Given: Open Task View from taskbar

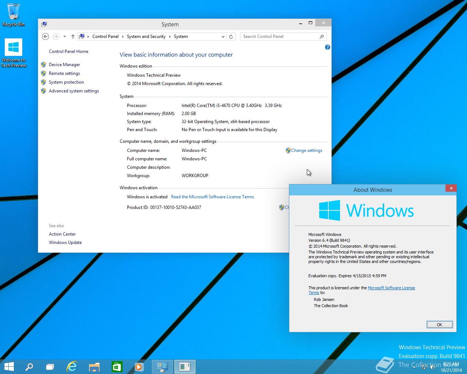Looking at the screenshot, I should pyautogui.click(x=50, y=367).
